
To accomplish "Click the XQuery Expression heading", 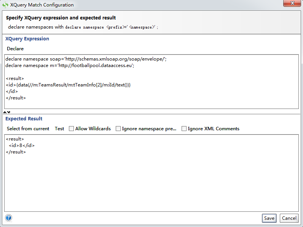I will pos(27,39).
